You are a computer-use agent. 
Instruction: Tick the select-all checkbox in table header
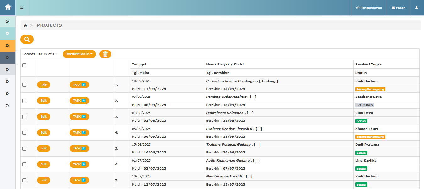pyautogui.click(x=24, y=65)
